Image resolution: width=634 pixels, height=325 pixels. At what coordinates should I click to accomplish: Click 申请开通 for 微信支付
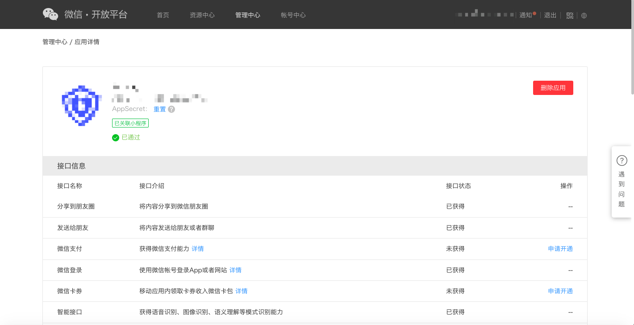[x=560, y=249]
